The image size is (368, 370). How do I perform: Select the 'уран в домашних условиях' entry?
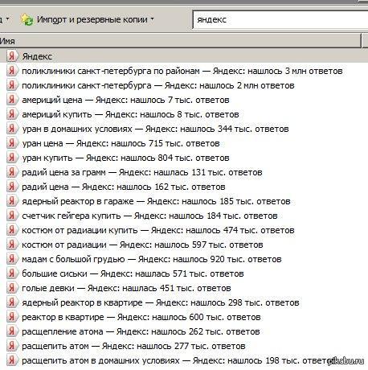[x=155, y=129]
